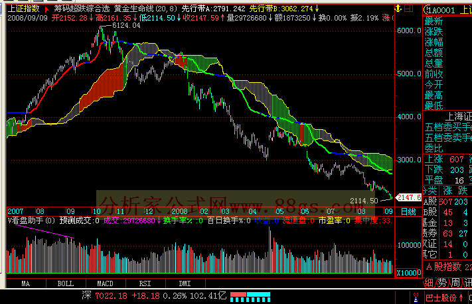
Task: Click the 前收 quote row label
Action: coord(433,74)
